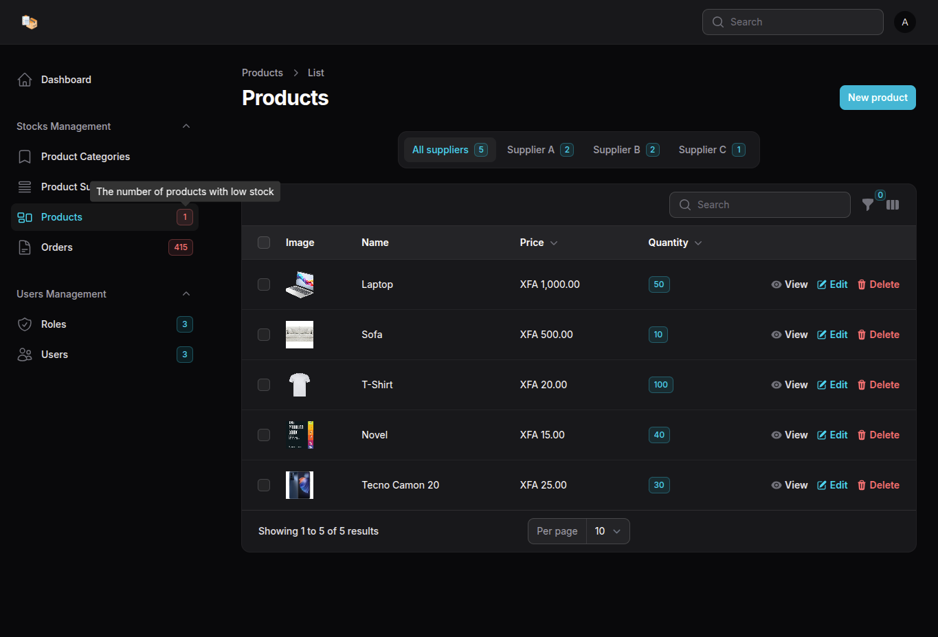
Task: Click the Roles shield icon
Action: 25,324
